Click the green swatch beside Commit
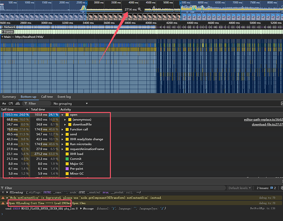283x221 pixels. [67, 159]
